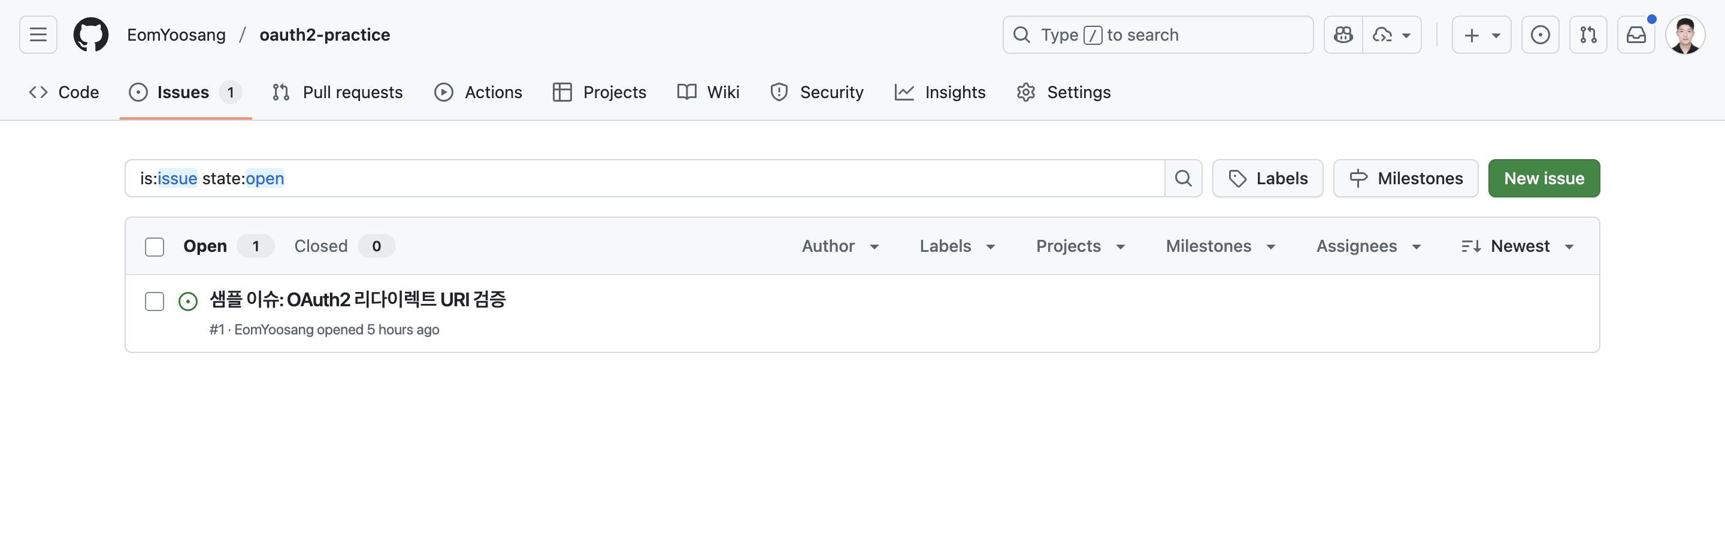Open the Insights tab
The width and height of the screenshot is (1725, 542).
pos(940,92)
